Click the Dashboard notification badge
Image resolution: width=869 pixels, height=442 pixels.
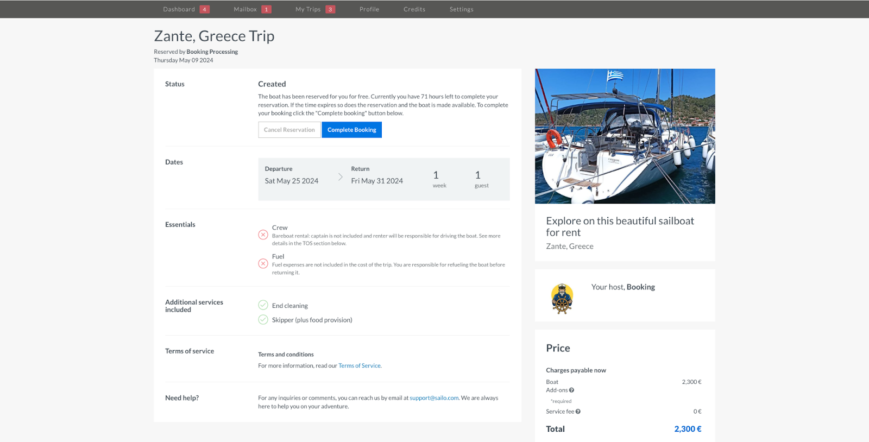point(204,9)
